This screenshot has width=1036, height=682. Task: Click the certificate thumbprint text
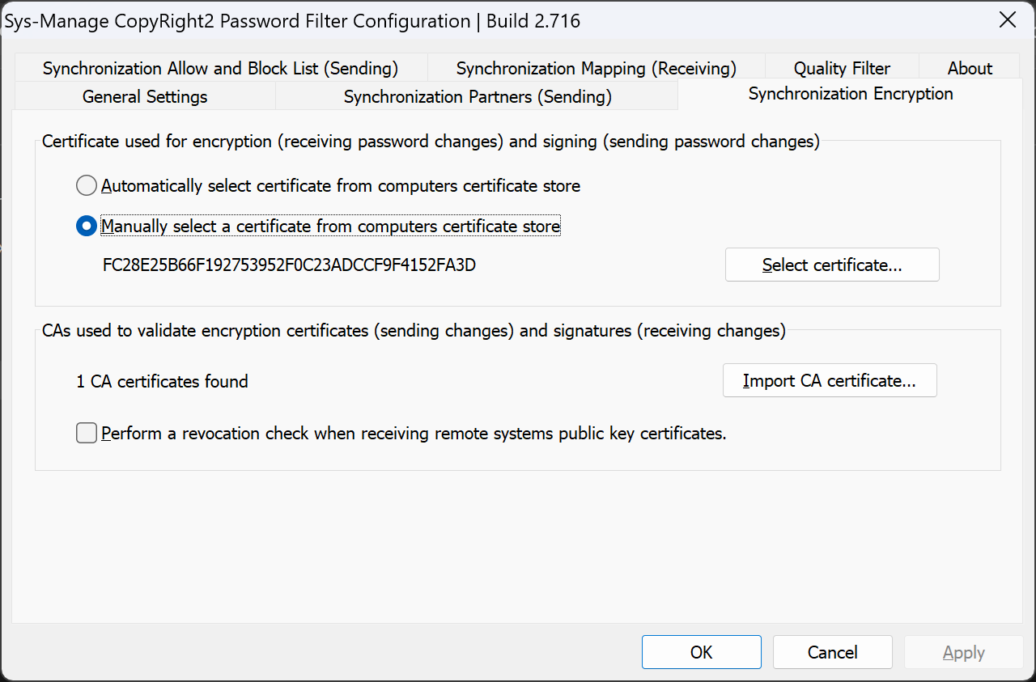(289, 265)
